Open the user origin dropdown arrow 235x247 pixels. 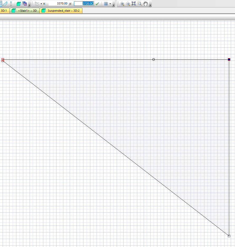41,4
